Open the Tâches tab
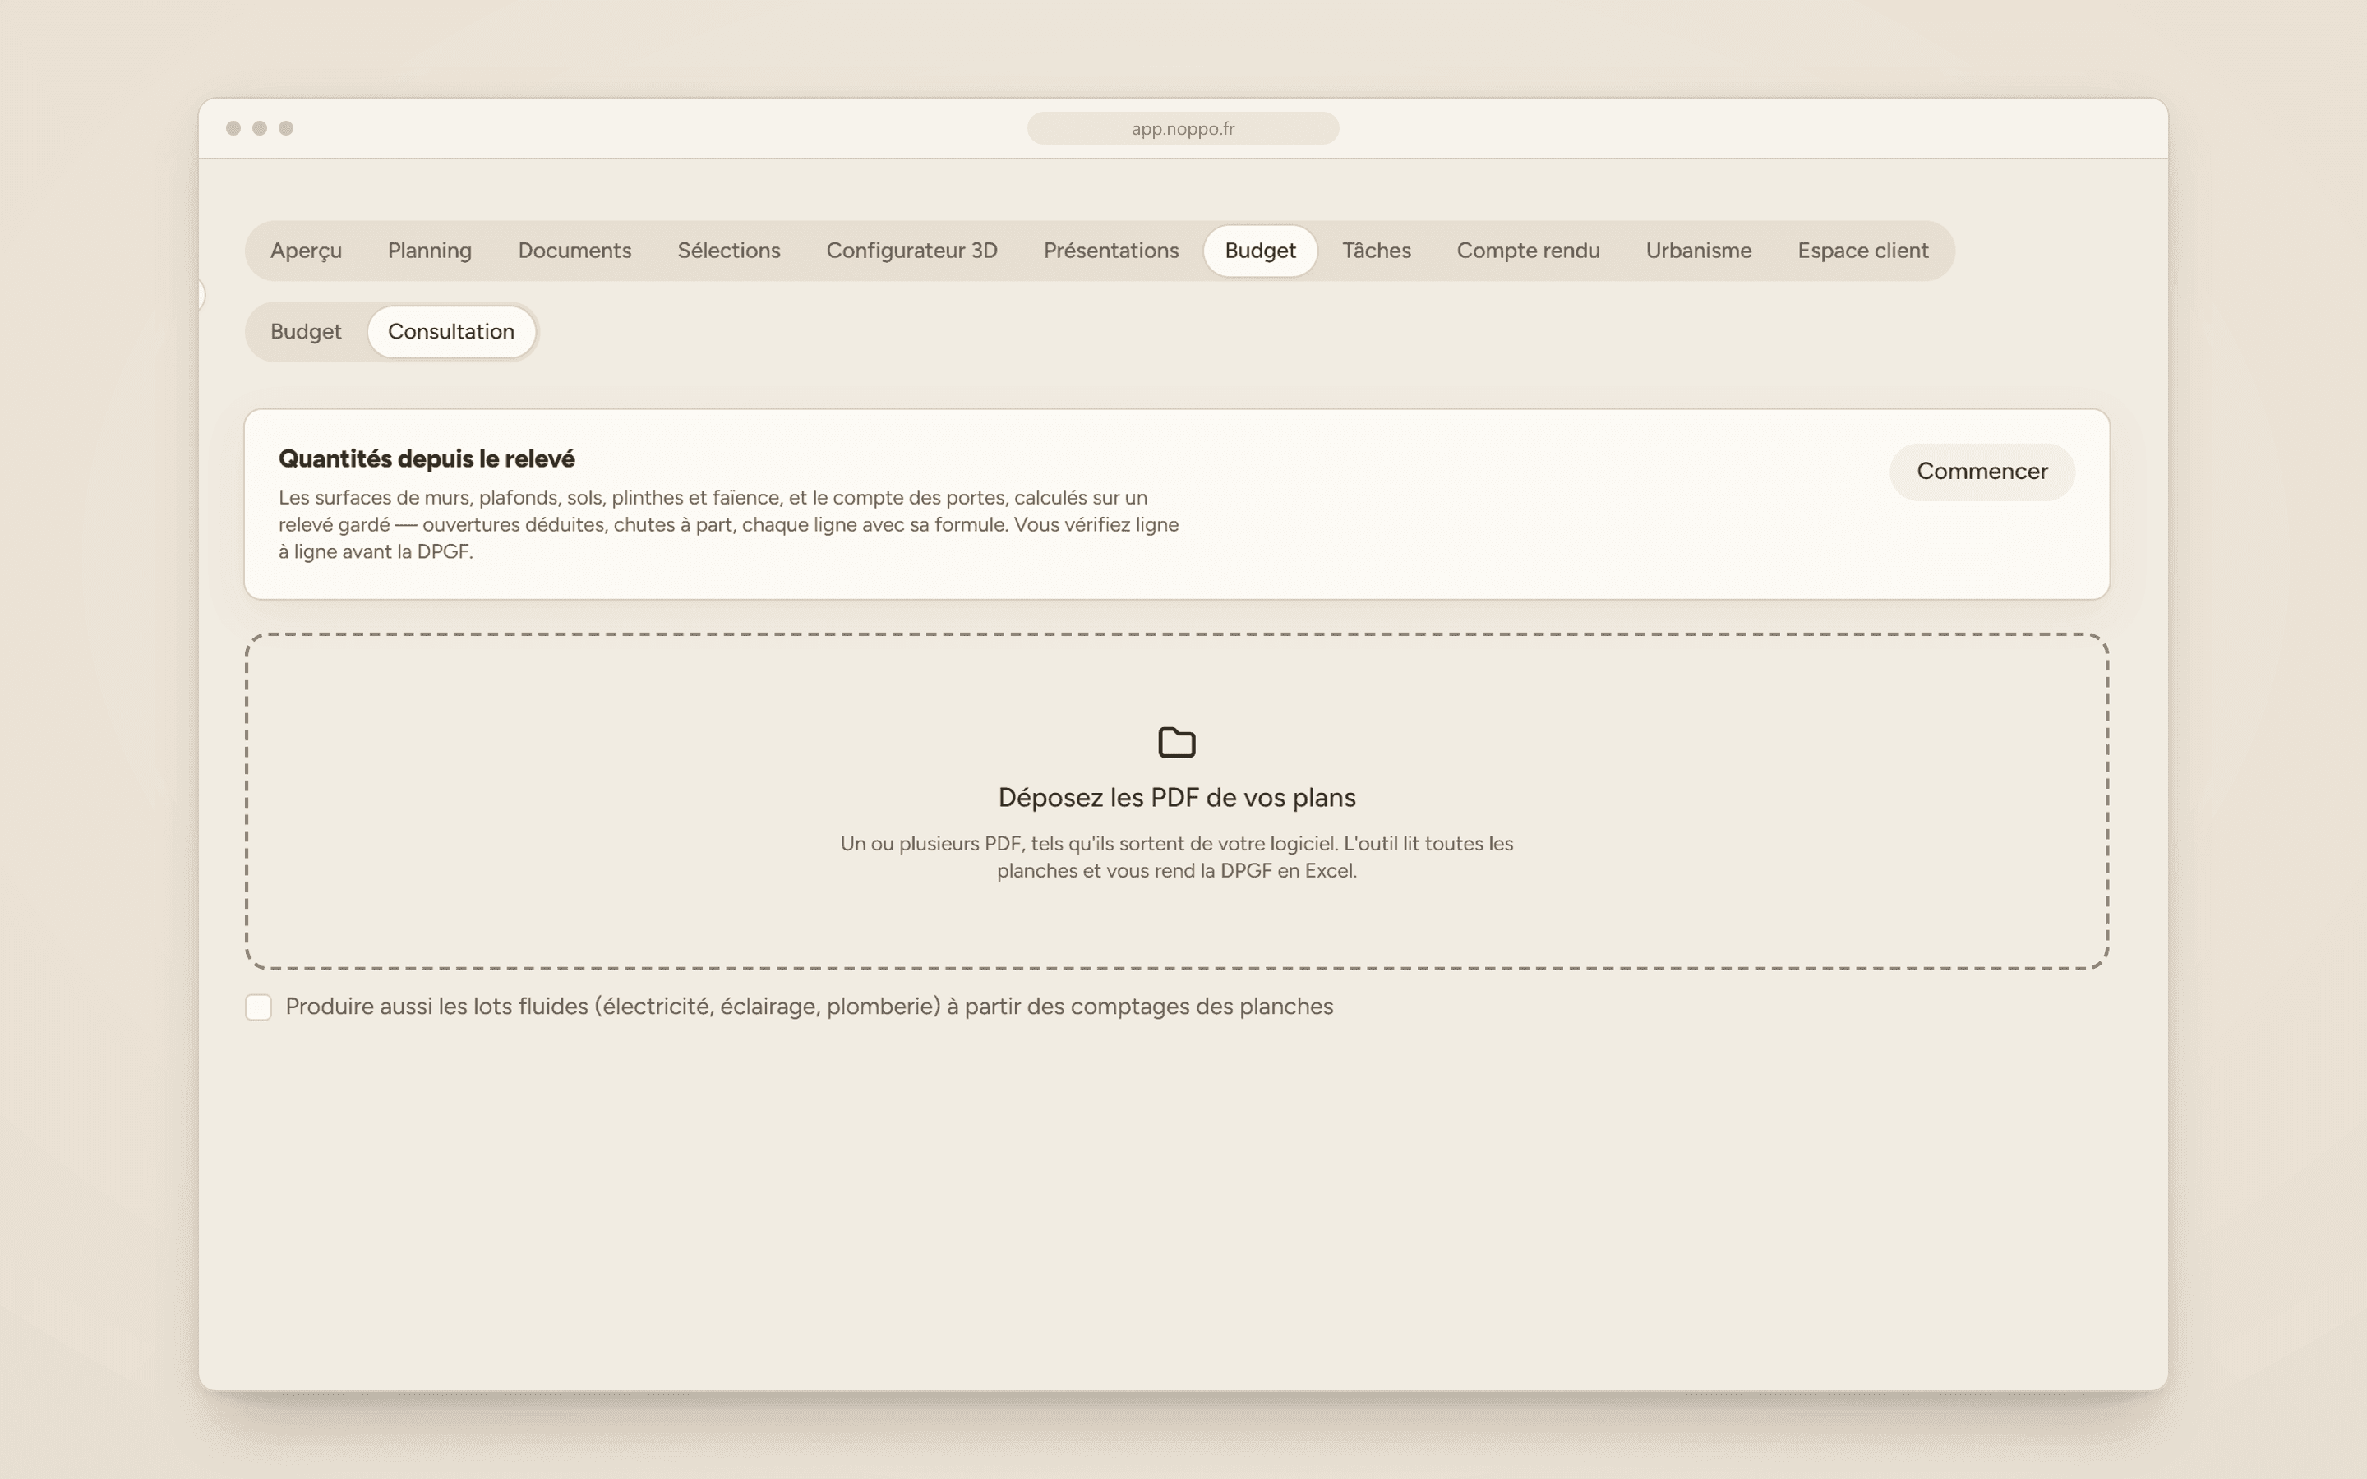2367x1479 pixels. (1376, 251)
